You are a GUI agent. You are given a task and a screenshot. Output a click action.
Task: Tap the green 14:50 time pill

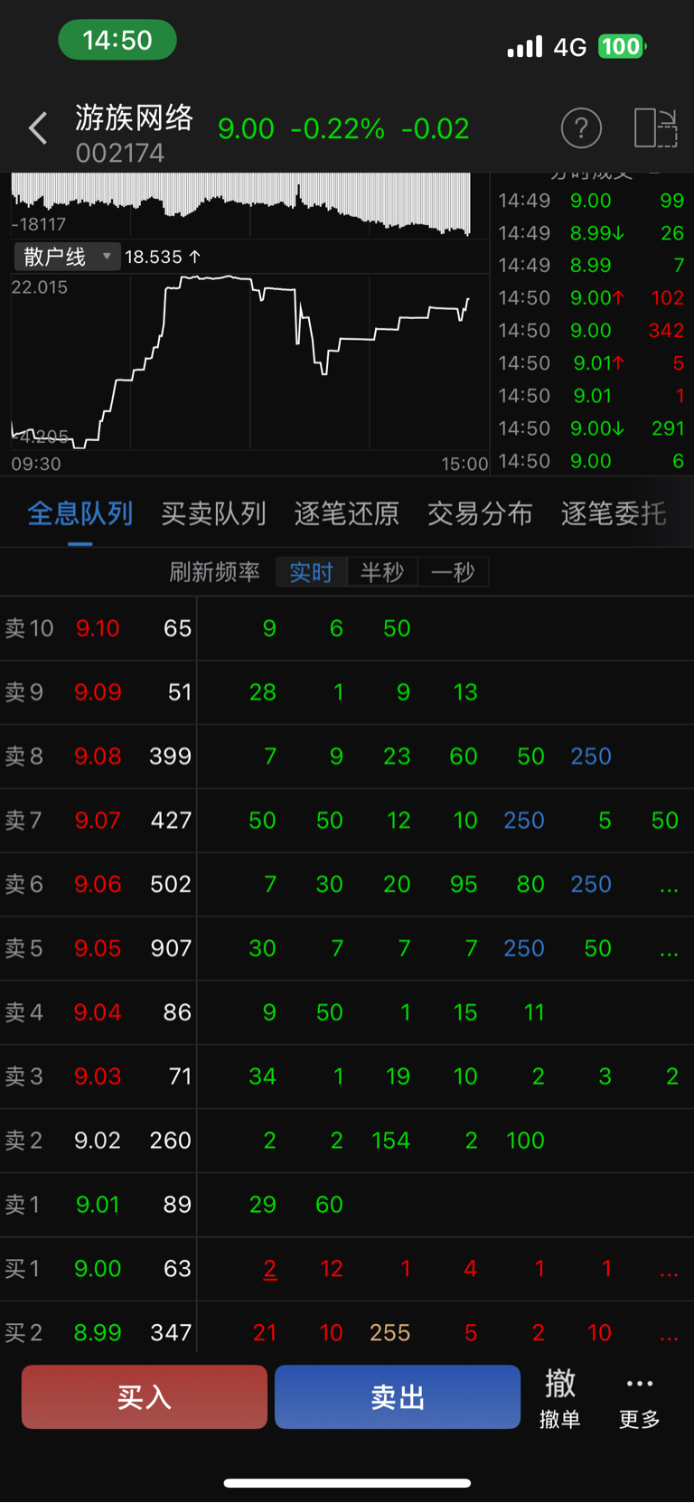[x=117, y=40]
